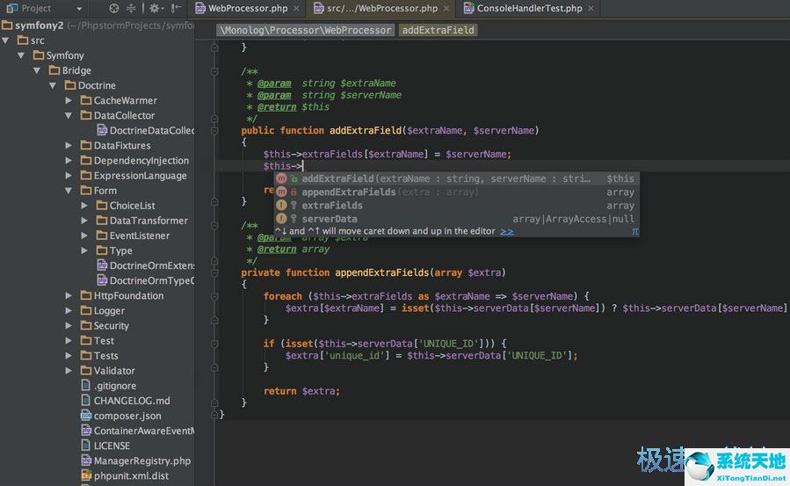Image resolution: width=790 pixels, height=486 pixels.
Task: Click the Project view icon at top-left
Action: 11,8
